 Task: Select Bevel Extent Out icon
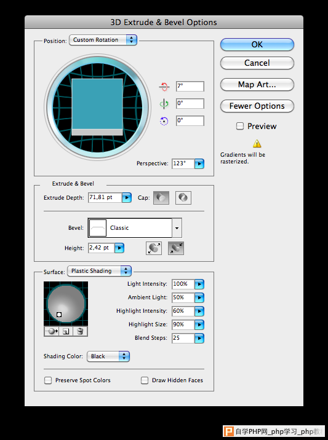[x=154, y=248]
